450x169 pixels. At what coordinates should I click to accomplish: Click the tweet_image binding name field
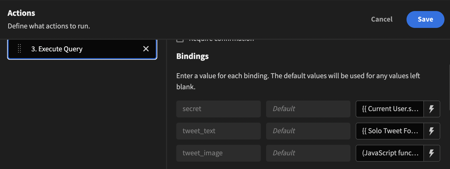click(218, 153)
